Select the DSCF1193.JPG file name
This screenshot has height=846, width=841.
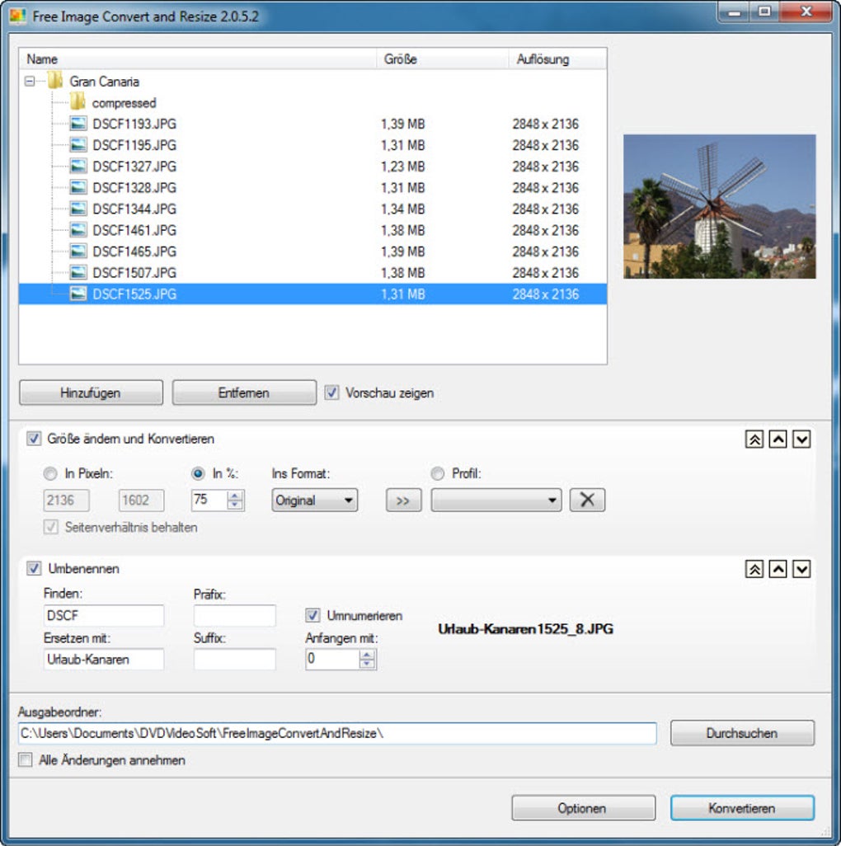click(x=134, y=124)
